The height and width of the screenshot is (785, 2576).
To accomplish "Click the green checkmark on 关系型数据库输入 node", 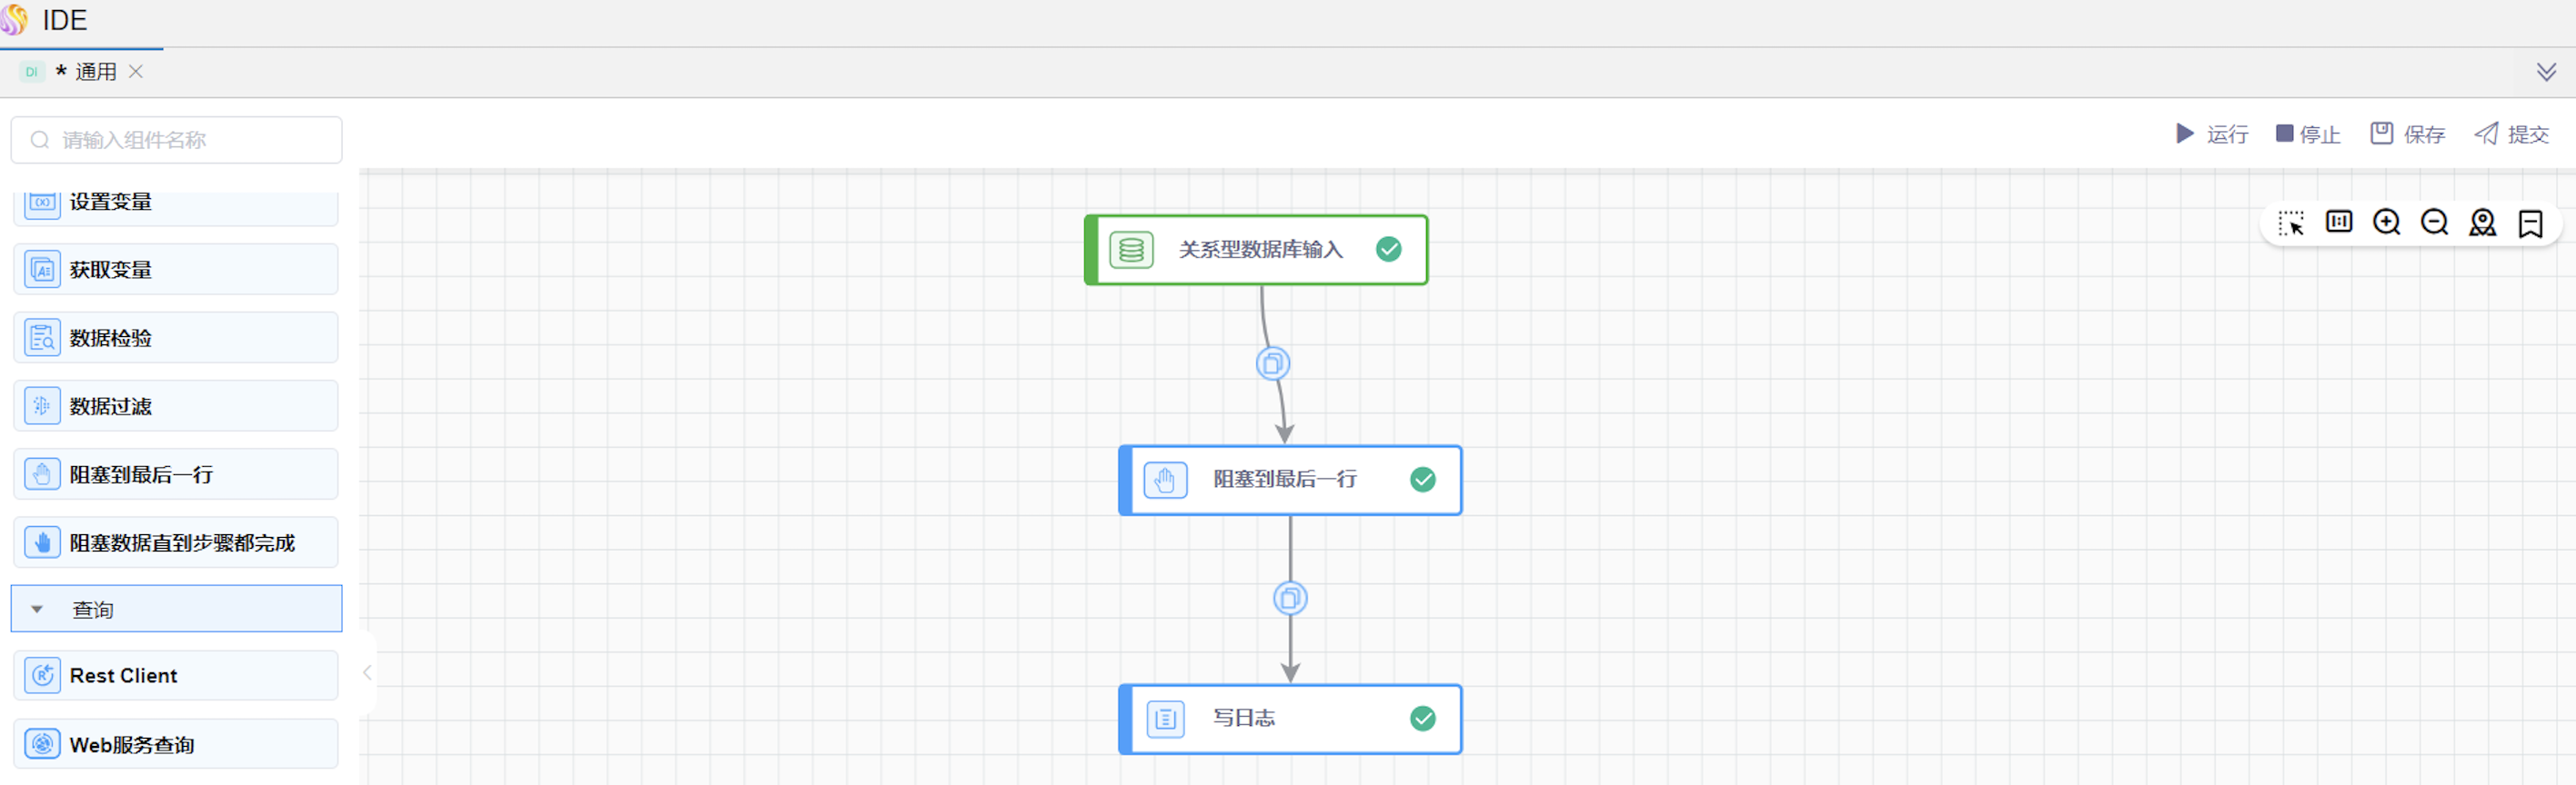I will pyautogui.click(x=1388, y=250).
